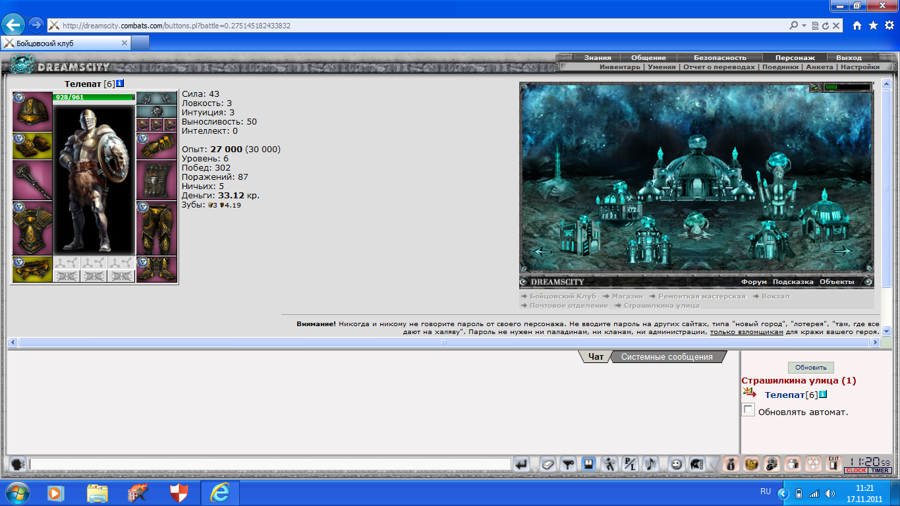Click the belt equipment slot
This screenshot has height=506, width=900.
(x=32, y=269)
